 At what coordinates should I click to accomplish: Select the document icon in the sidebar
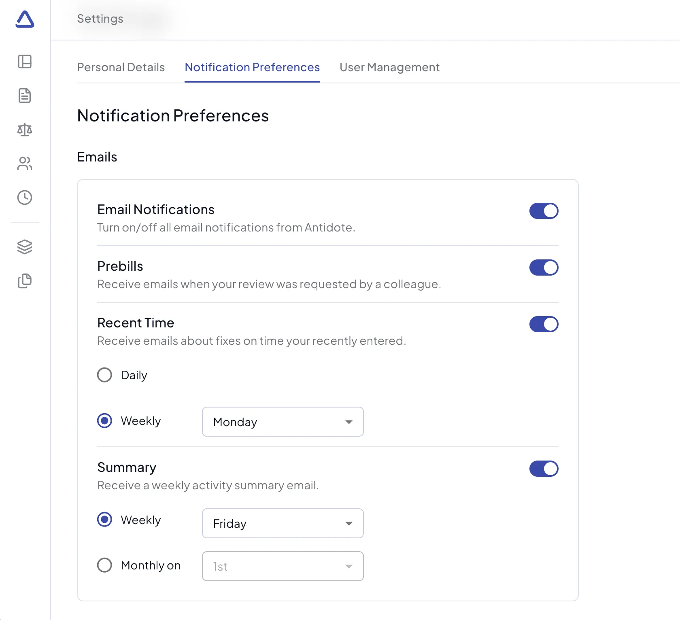25,96
